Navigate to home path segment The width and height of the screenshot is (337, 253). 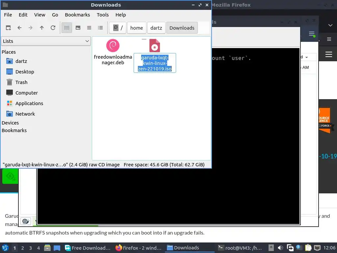[137, 28]
